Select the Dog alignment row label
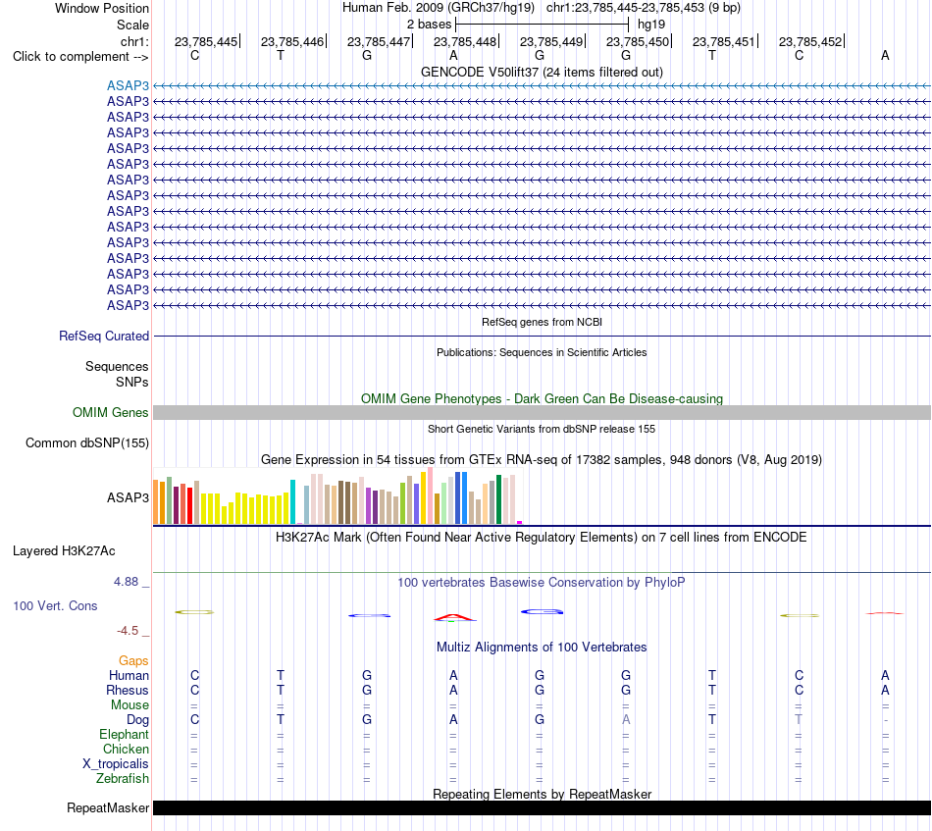Viewport: 932px width, 831px height. point(137,720)
